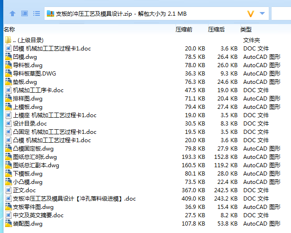Screen dimensions: 291x233
Task: Sort by the 名称 column header
Action: pos(9,29)
